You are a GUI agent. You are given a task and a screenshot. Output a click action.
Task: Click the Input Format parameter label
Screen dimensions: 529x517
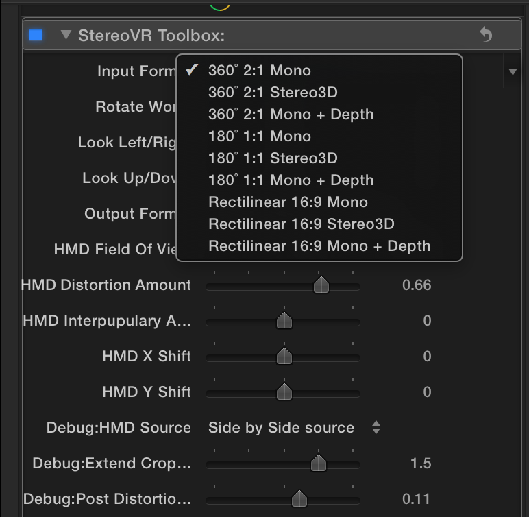pyautogui.click(x=136, y=71)
